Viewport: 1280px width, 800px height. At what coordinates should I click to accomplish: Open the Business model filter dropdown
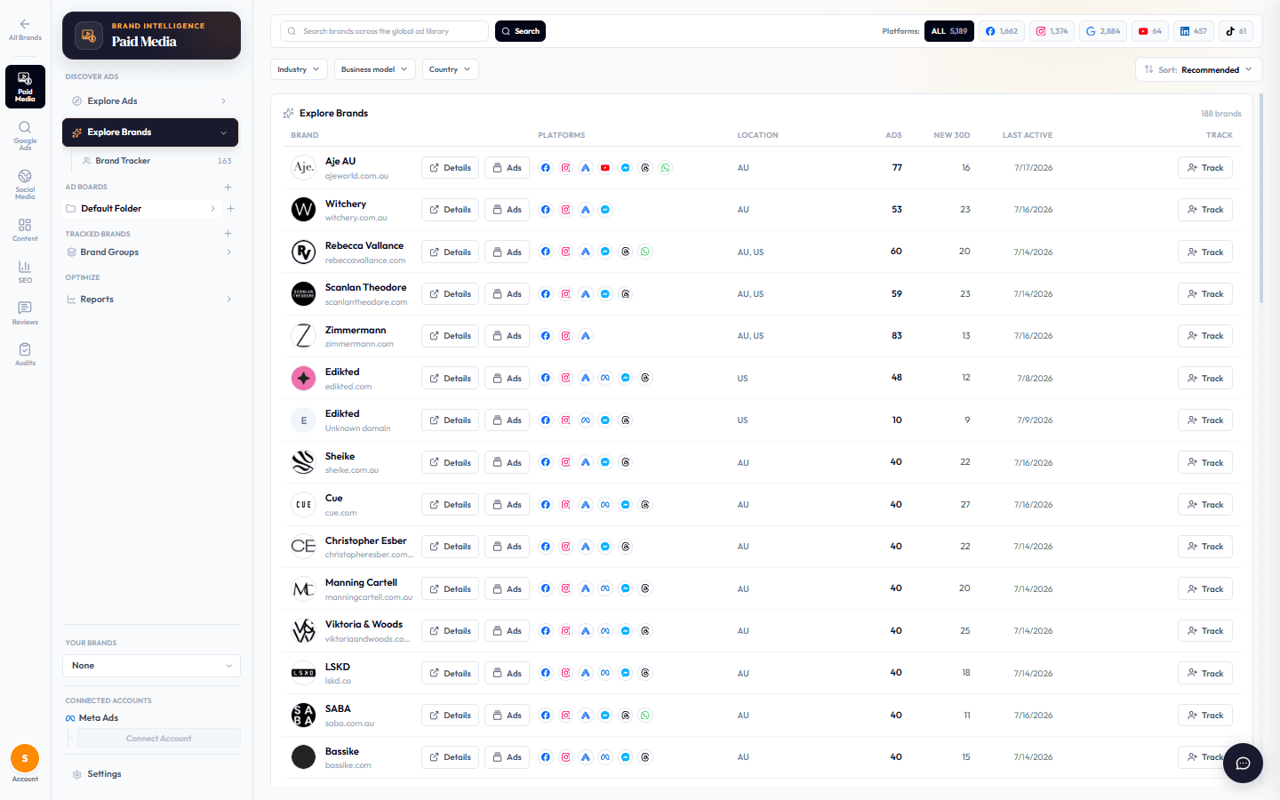[x=375, y=69]
